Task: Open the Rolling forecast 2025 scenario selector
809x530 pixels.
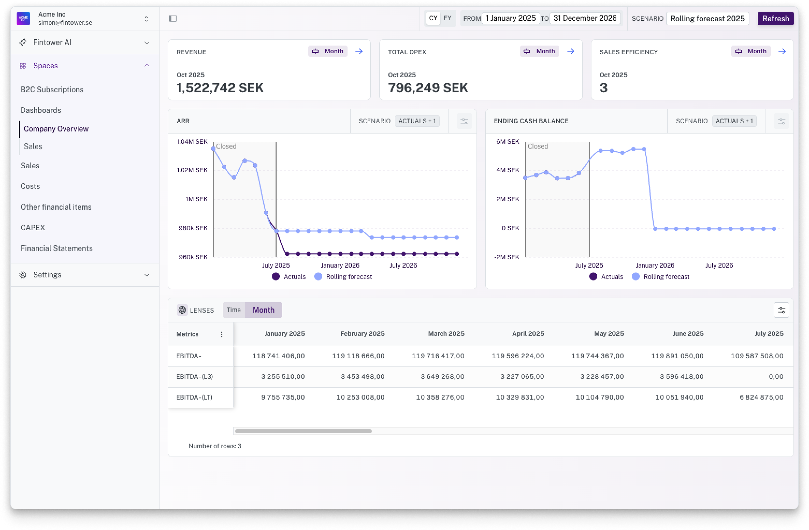Action: tap(707, 18)
